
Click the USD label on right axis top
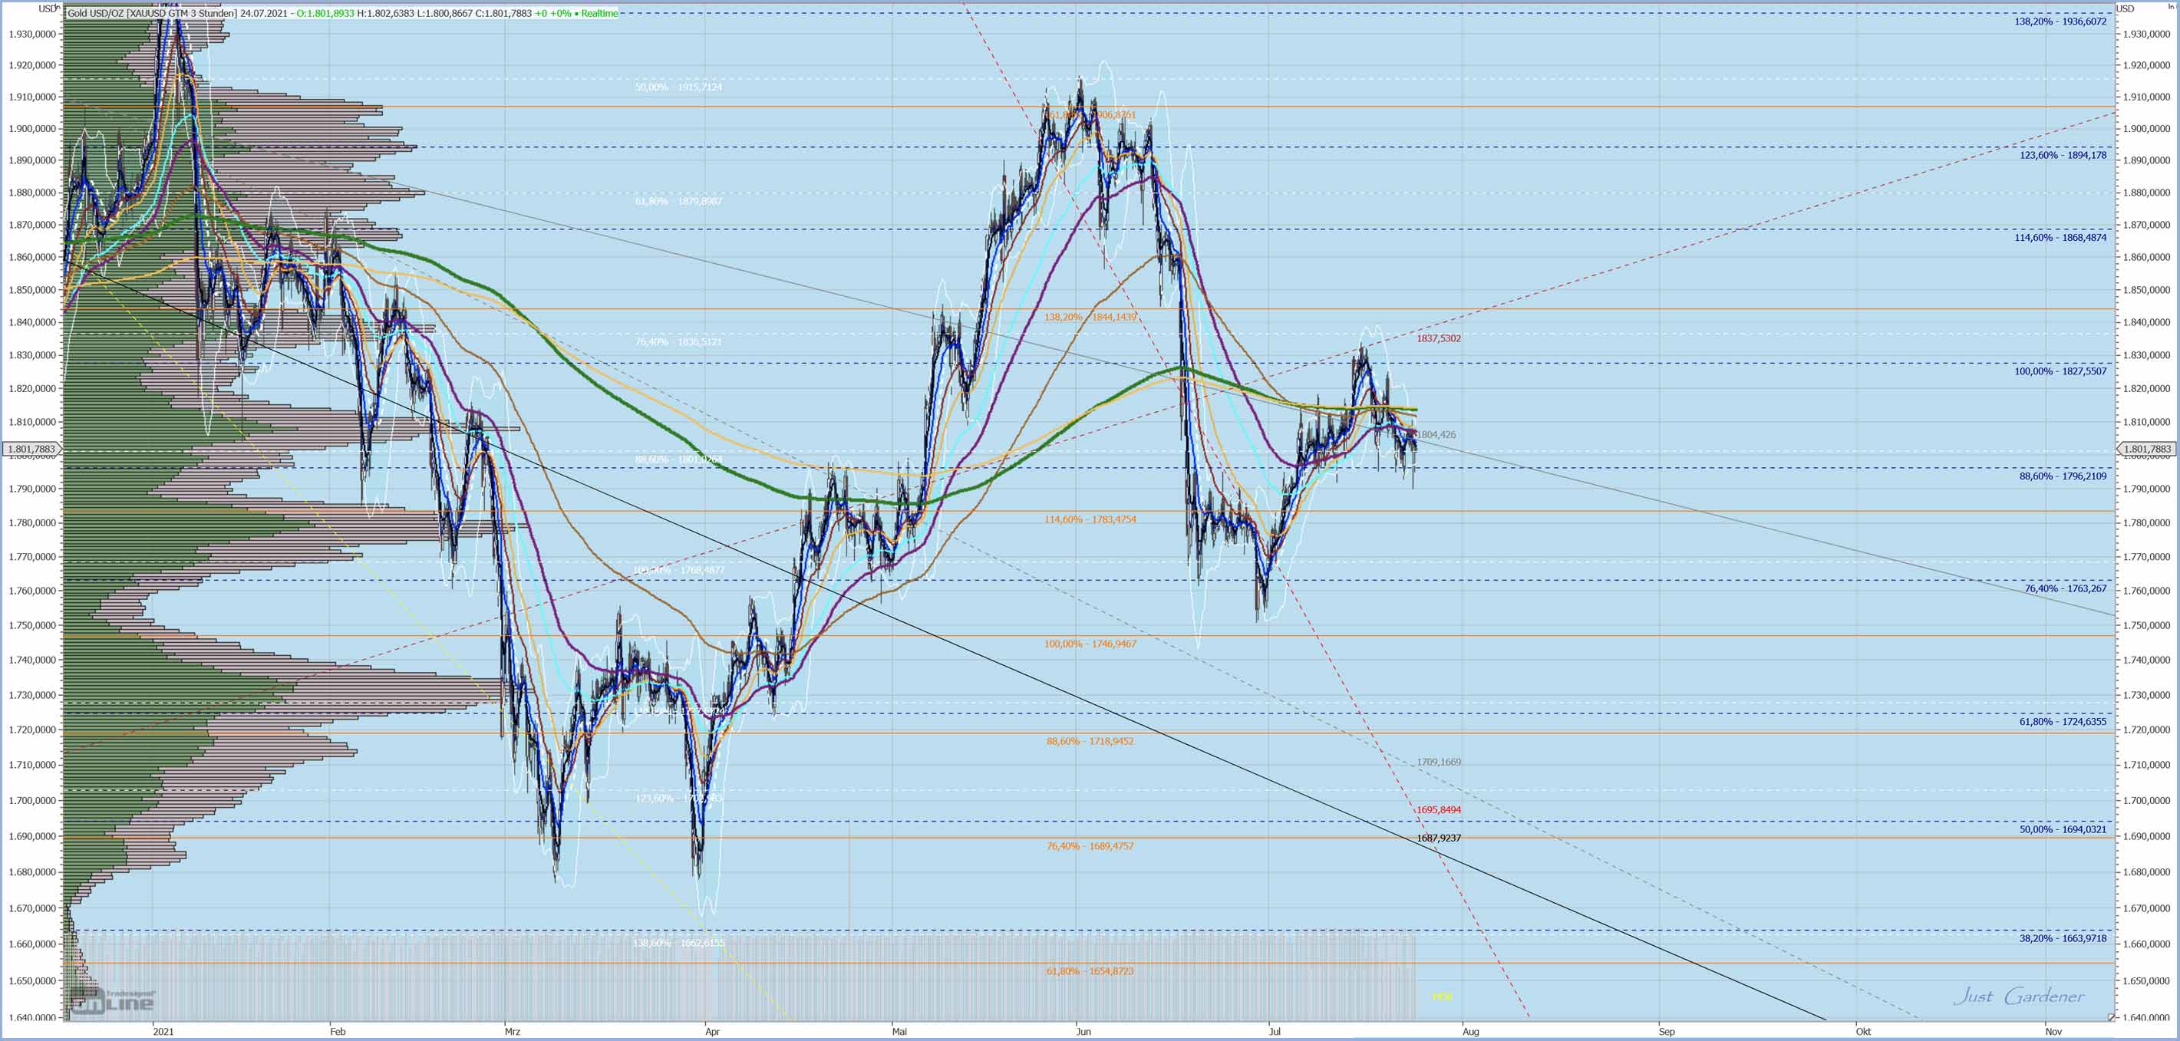click(x=2125, y=8)
